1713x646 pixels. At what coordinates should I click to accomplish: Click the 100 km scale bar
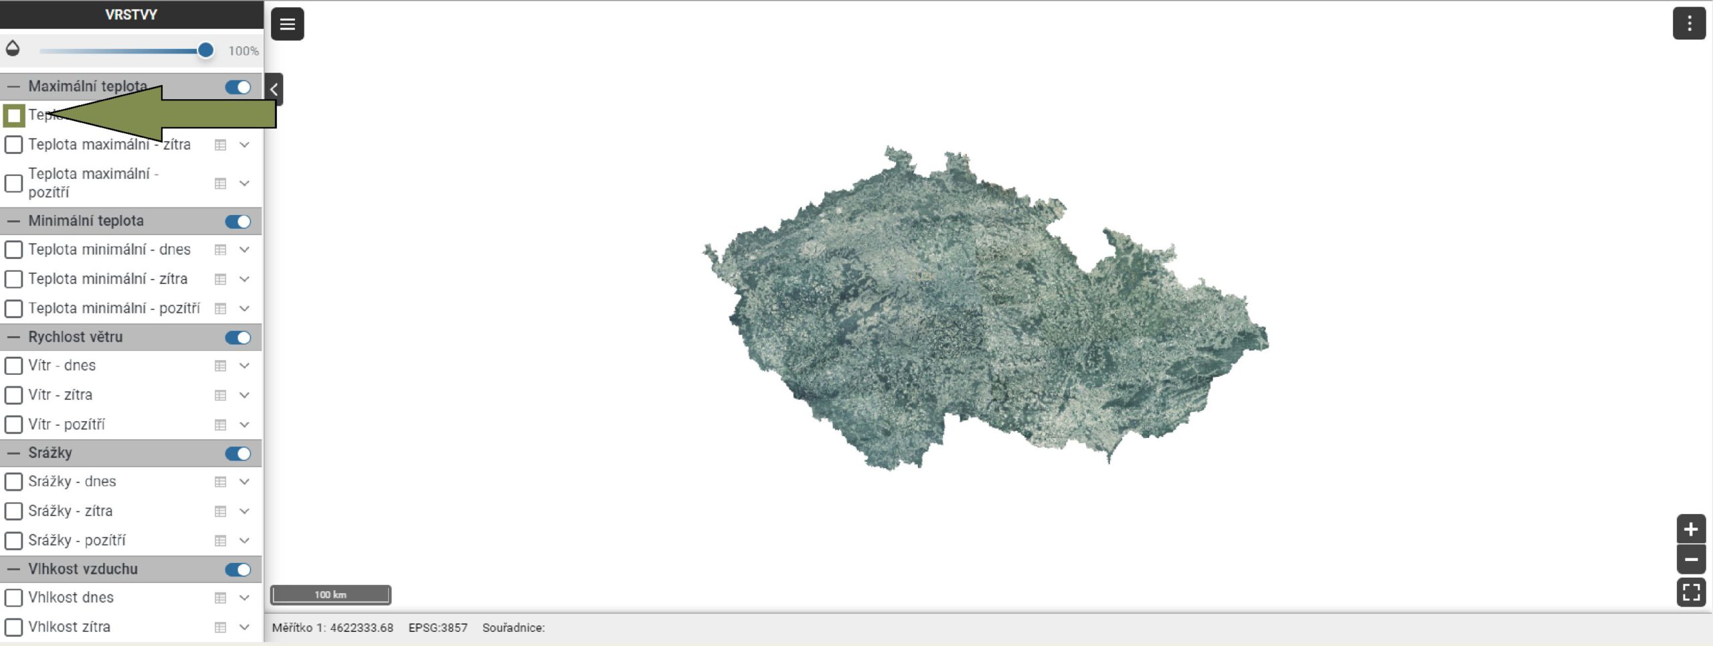[331, 594]
